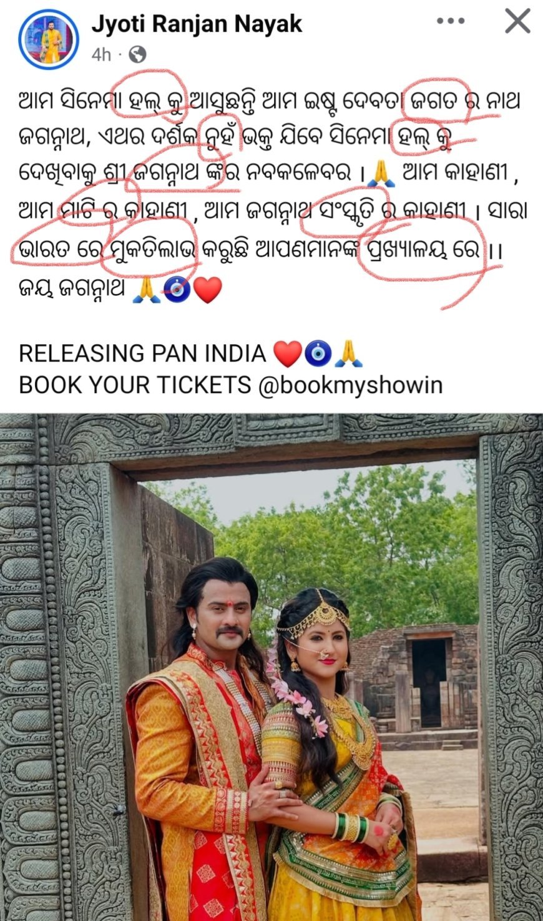Viewport: 543px width, 921px height.
Task: Tap the Odia paragraph's first line
Action: (269, 101)
